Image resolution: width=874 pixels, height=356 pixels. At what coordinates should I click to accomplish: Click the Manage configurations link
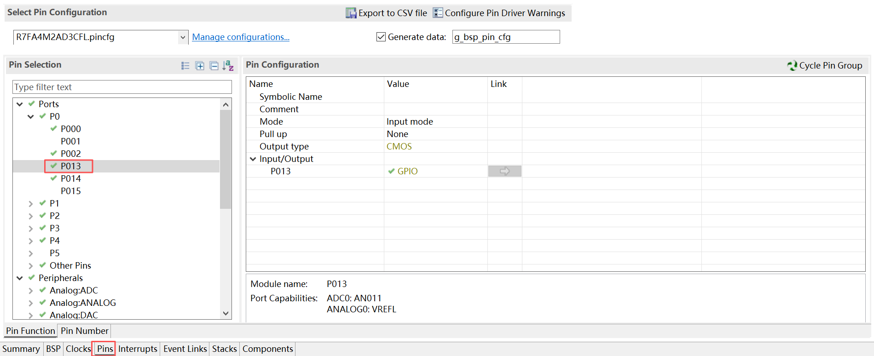[241, 37]
